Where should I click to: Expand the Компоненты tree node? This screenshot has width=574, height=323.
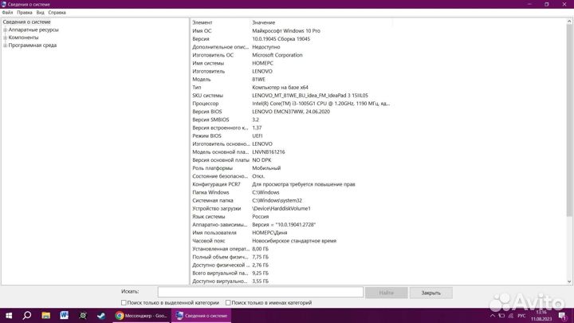(5, 37)
